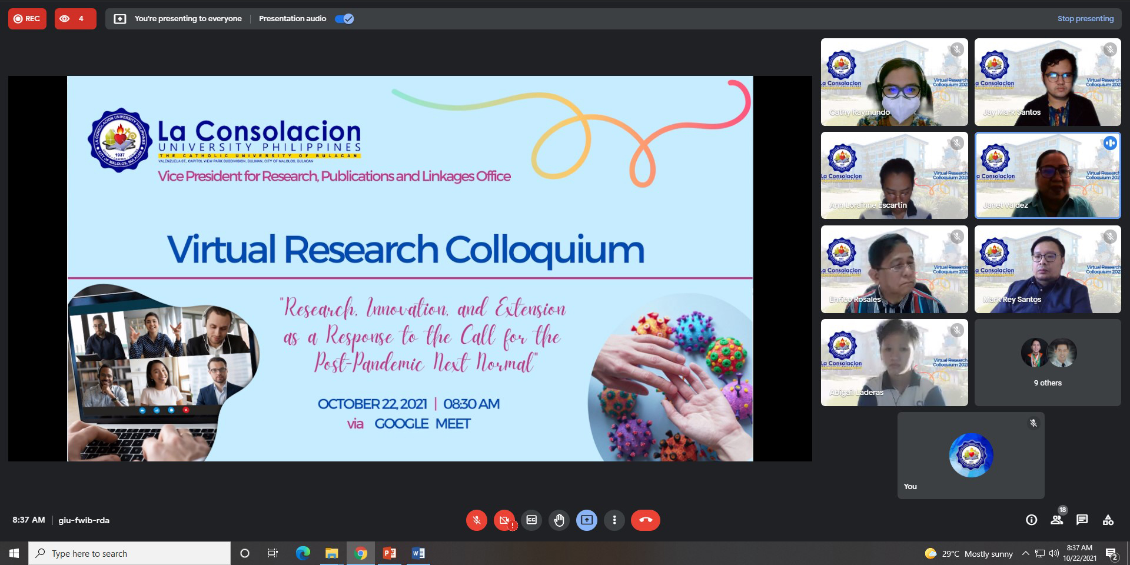
Task: Open the Activities panel
Action: pyautogui.click(x=1108, y=520)
